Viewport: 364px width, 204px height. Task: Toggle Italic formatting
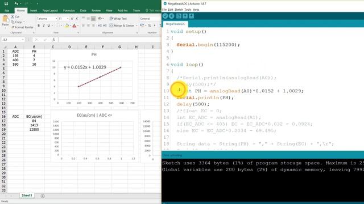[x=43, y=25]
